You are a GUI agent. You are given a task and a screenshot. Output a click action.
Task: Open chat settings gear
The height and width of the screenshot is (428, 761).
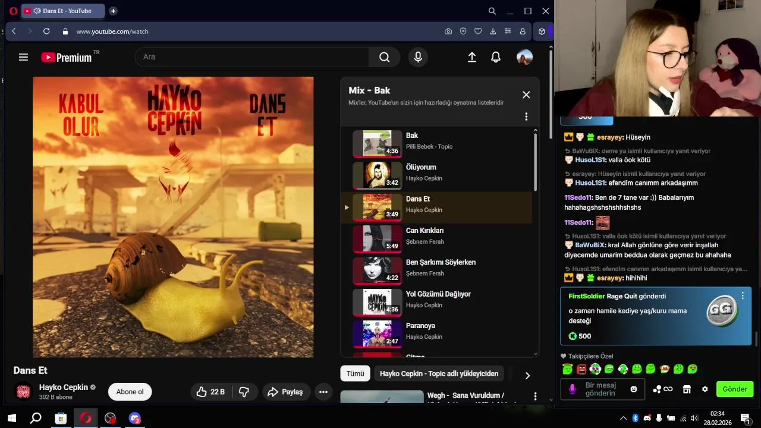tap(705, 389)
